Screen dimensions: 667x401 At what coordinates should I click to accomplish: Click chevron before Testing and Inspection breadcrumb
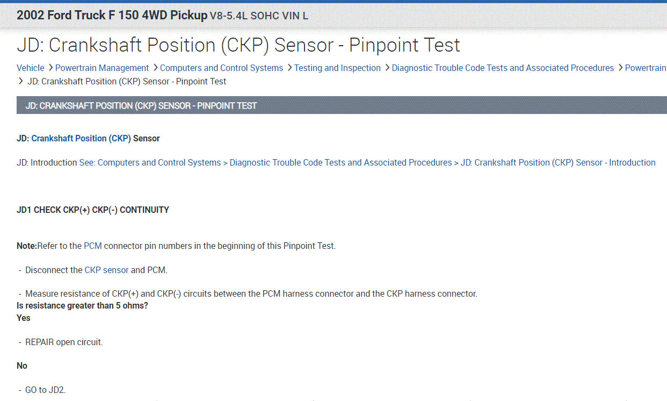tap(289, 68)
